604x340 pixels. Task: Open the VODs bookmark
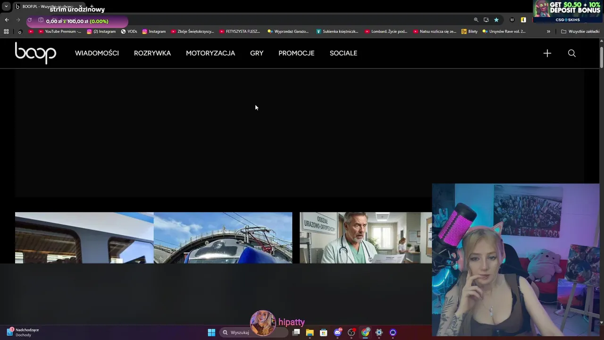coord(129,32)
